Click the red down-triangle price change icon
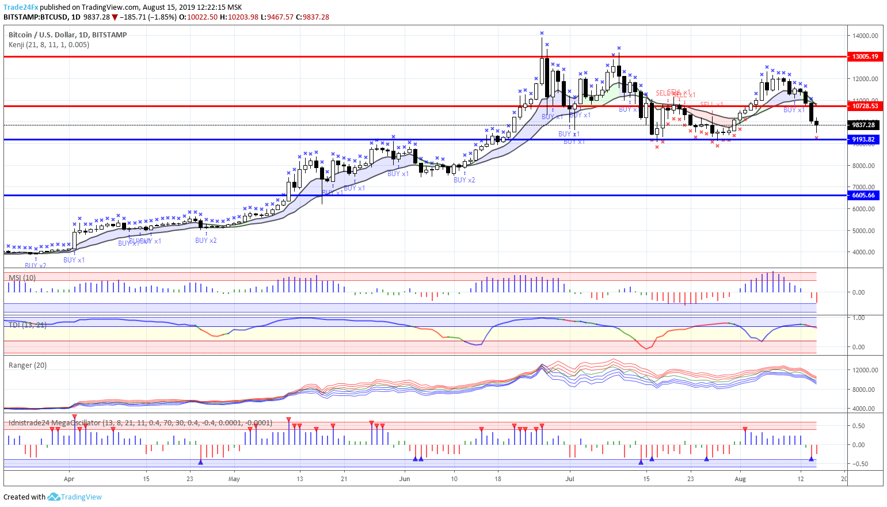Screen dimensions: 887x507 click(115, 17)
